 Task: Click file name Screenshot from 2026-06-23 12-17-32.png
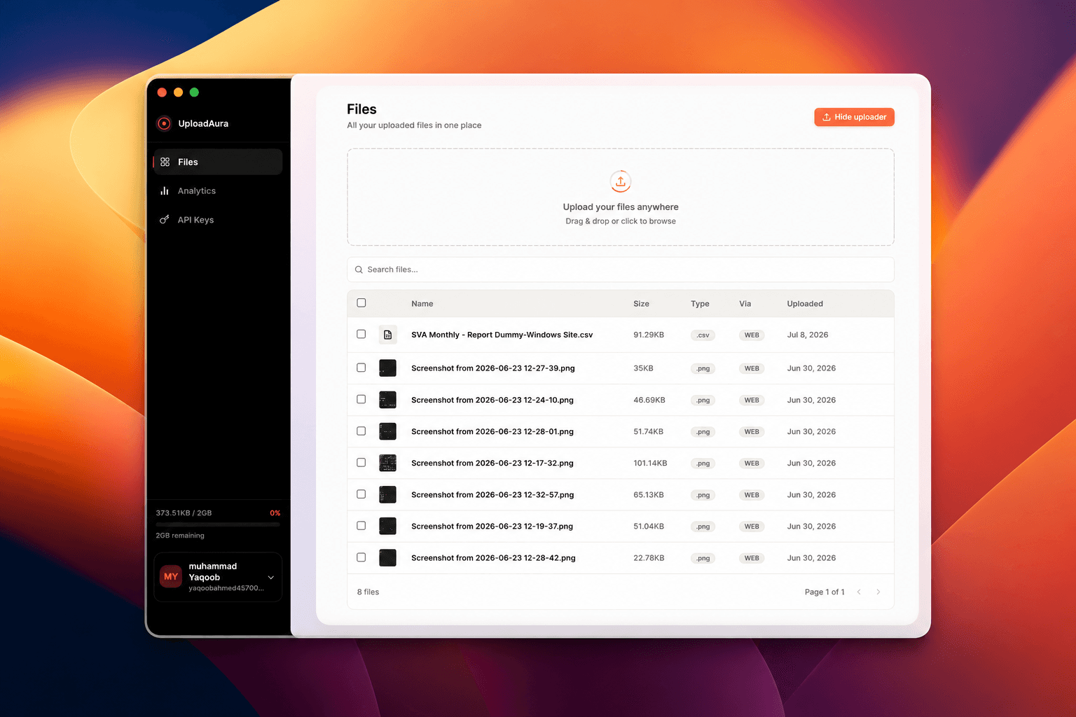[x=492, y=463]
